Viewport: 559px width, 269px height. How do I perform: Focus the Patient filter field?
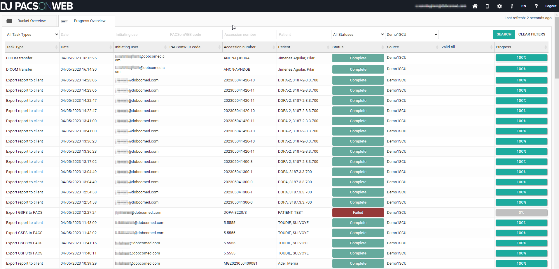coord(304,34)
